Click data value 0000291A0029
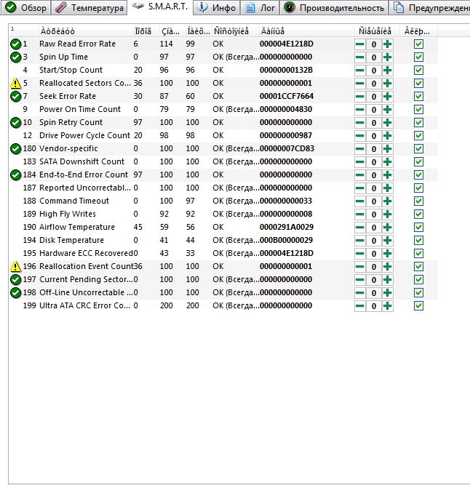Viewport: 470px width, 485px height. point(287,227)
